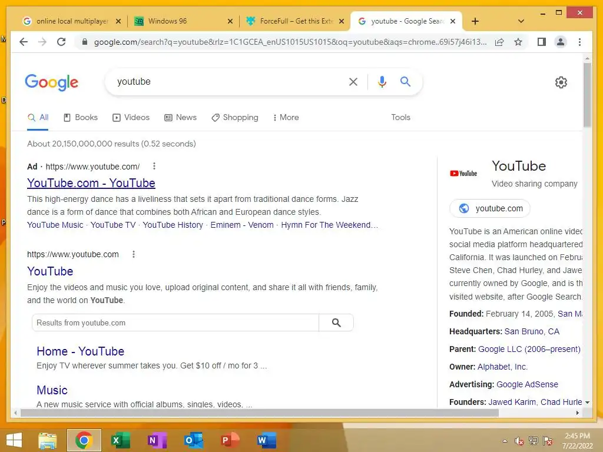Viewport: 603px width, 452px height.
Task: Go back to the previous page
Action: point(24,42)
